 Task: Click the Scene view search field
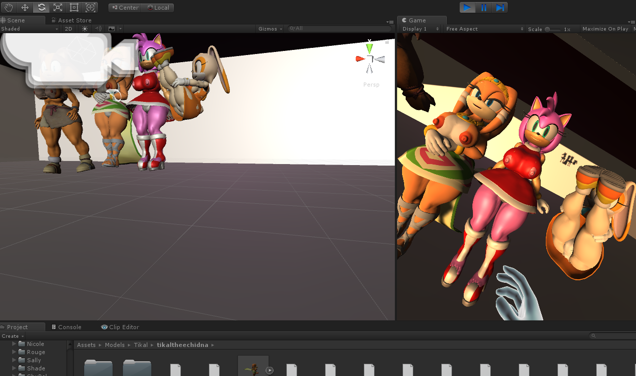click(340, 29)
